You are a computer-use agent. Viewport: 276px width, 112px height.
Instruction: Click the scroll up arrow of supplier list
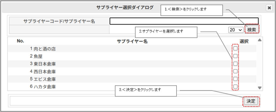(x=260, y=40)
